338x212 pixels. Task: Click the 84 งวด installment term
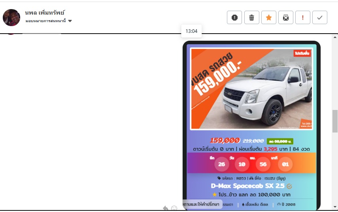pyautogui.click(x=301, y=149)
